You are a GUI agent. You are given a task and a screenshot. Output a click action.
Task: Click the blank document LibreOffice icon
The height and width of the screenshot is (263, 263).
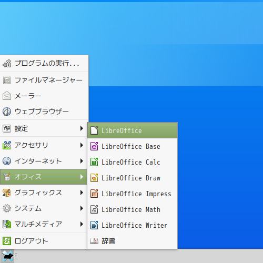pyautogui.click(x=94, y=130)
